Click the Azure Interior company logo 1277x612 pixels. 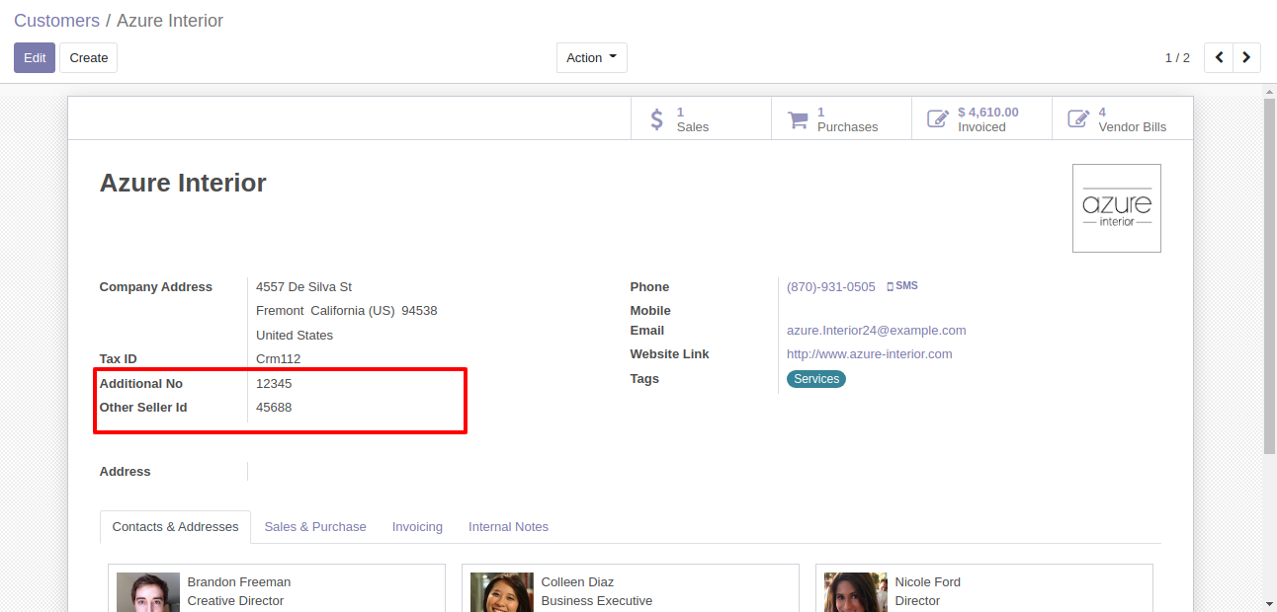pyautogui.click(x=1116, y=208)
